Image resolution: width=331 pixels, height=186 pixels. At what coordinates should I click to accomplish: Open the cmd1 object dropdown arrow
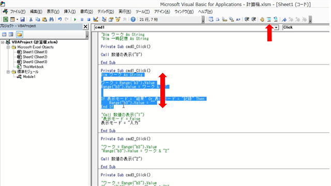click(276, 27)
